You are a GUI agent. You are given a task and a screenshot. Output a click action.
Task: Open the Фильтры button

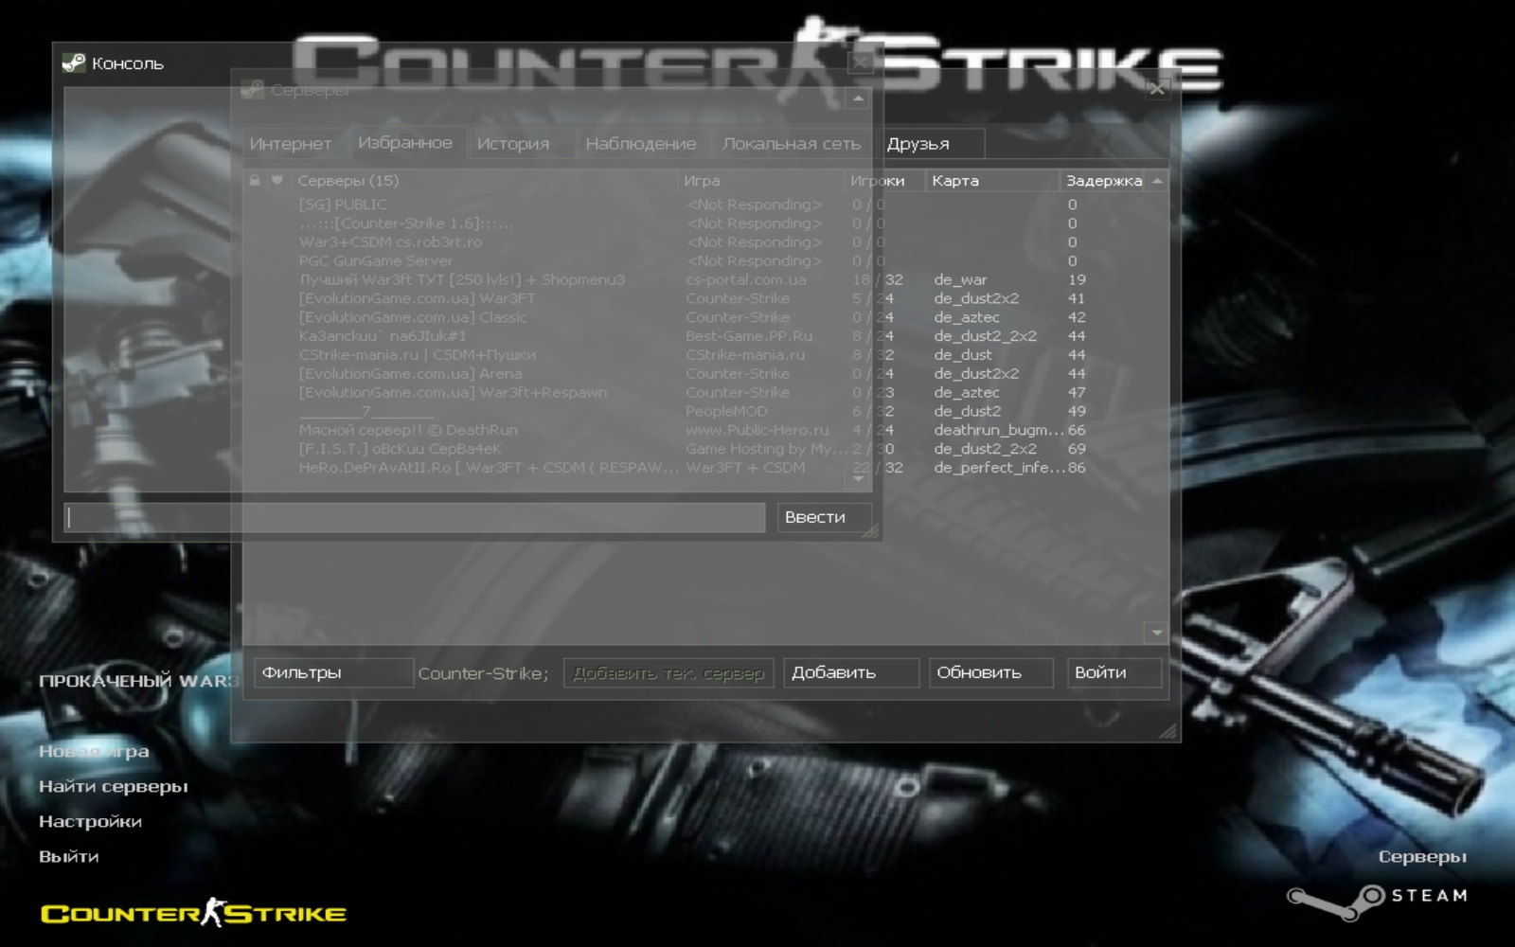pyautogui.click(x=332, y=672)
